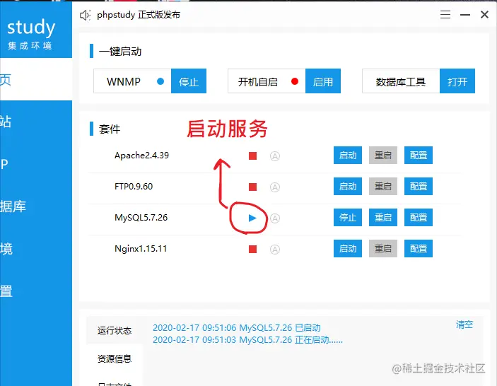Start FTP0.9.60 with 启动 button

pyautogui.click(x=348, y=187)
